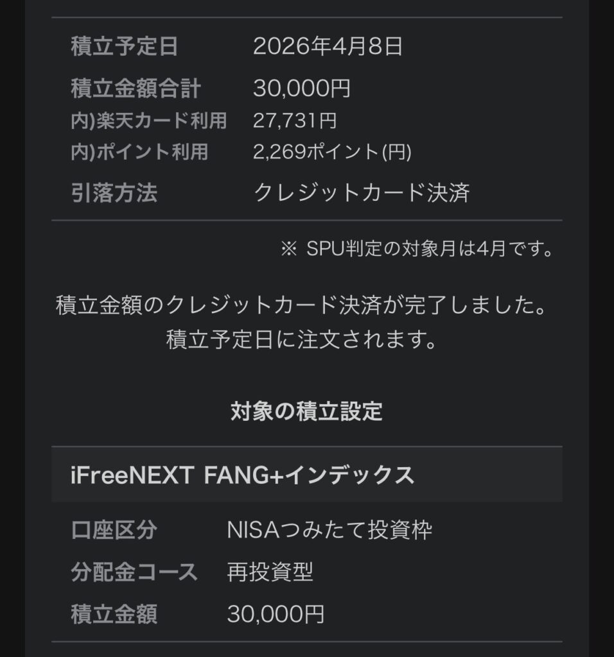The width and height of the screenshot is (614, 657).
Task: Click the 30,000円 beside 積立金額合計
Action: pos(302,89)
